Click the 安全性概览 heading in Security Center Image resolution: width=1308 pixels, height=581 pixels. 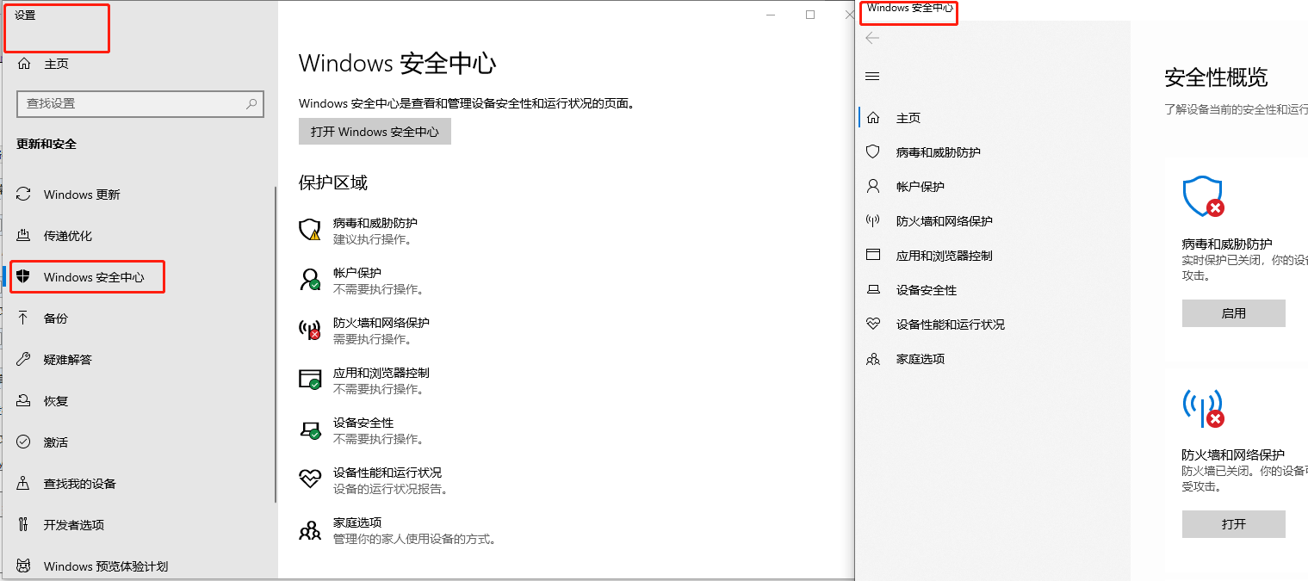1216,77
